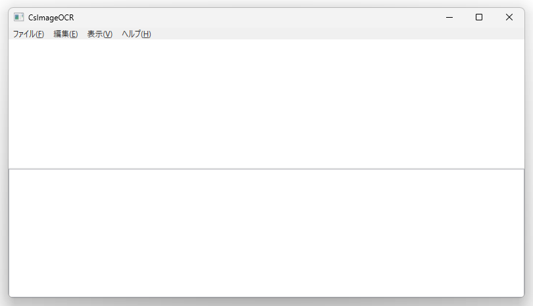The image size is (533, 306).
Task: Close the CsImageOCR window
Action: [509, 17]
